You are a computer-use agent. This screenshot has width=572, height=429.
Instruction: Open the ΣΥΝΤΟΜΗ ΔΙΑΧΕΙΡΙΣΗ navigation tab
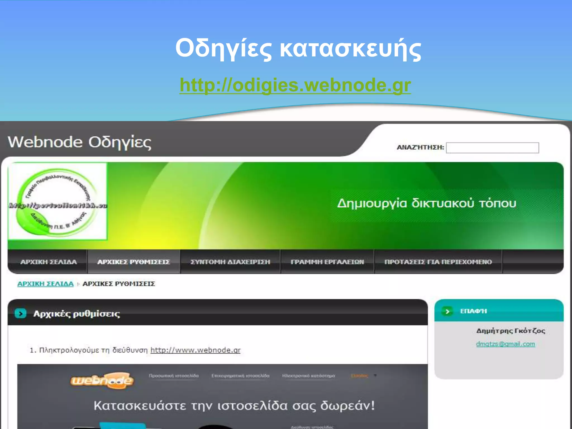pos(230,262)
